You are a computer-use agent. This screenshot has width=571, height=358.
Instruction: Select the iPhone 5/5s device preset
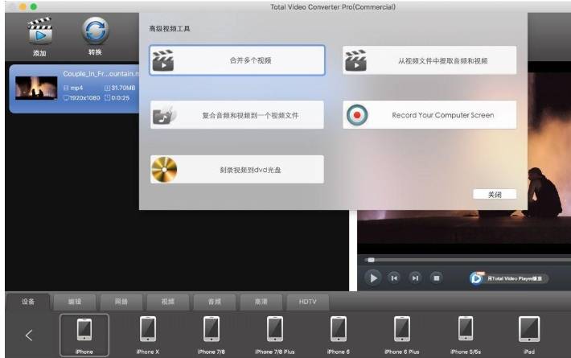(466, 335)
